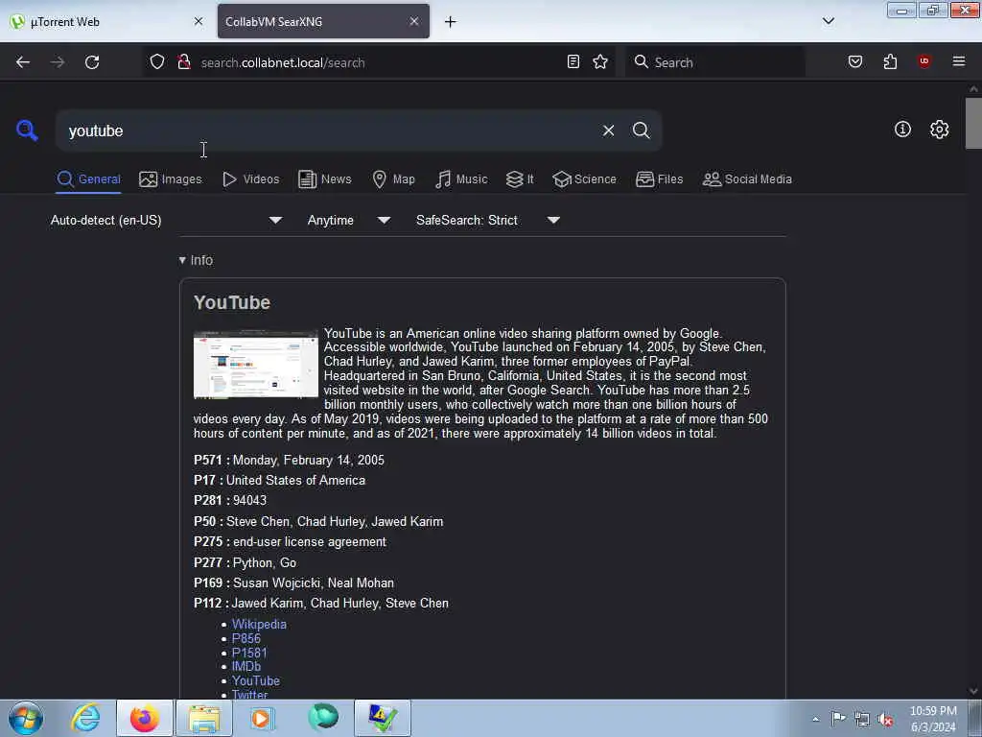The width and height of the screenshot is (982, 737).
Task: Click the browser back arrow
Action: [23, 62]
